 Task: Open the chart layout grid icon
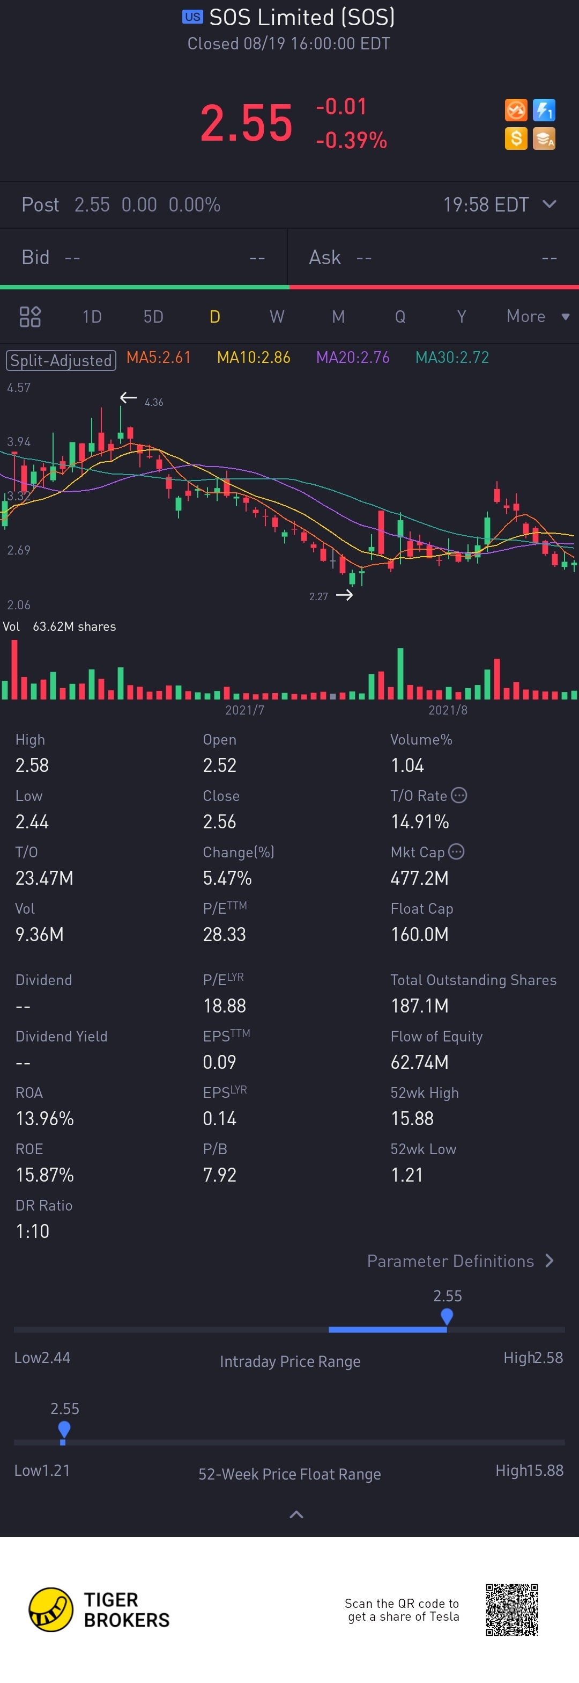30,317
